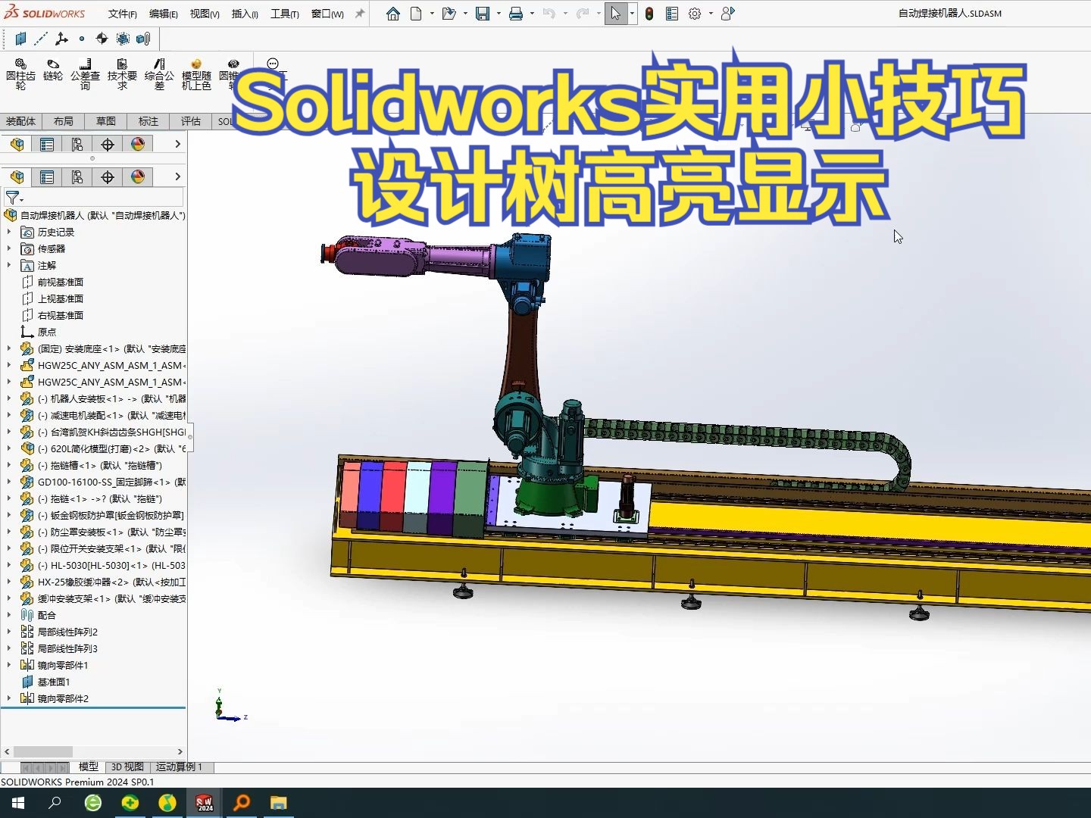
Task: Click the Print icon
Action: tap(516, 14)
